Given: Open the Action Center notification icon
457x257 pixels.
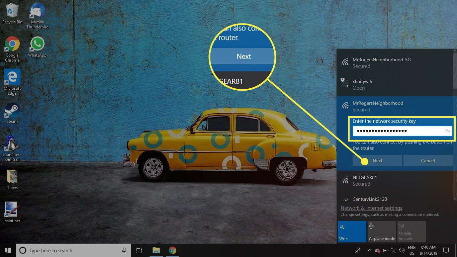Looking at the screenshot, I should (446, 250).
